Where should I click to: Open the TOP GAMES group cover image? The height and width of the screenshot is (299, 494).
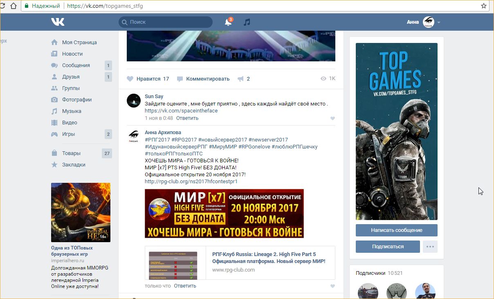(x=397, y=131)
